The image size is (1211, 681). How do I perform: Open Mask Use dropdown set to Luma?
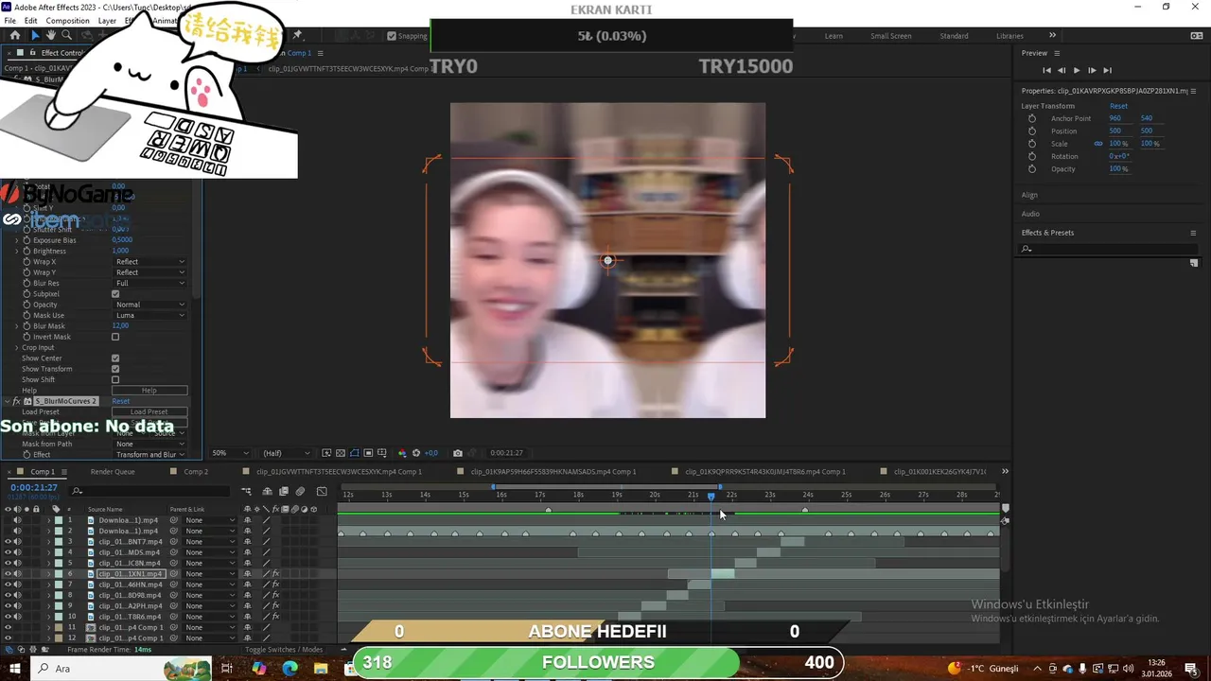(x=149, y=315)
